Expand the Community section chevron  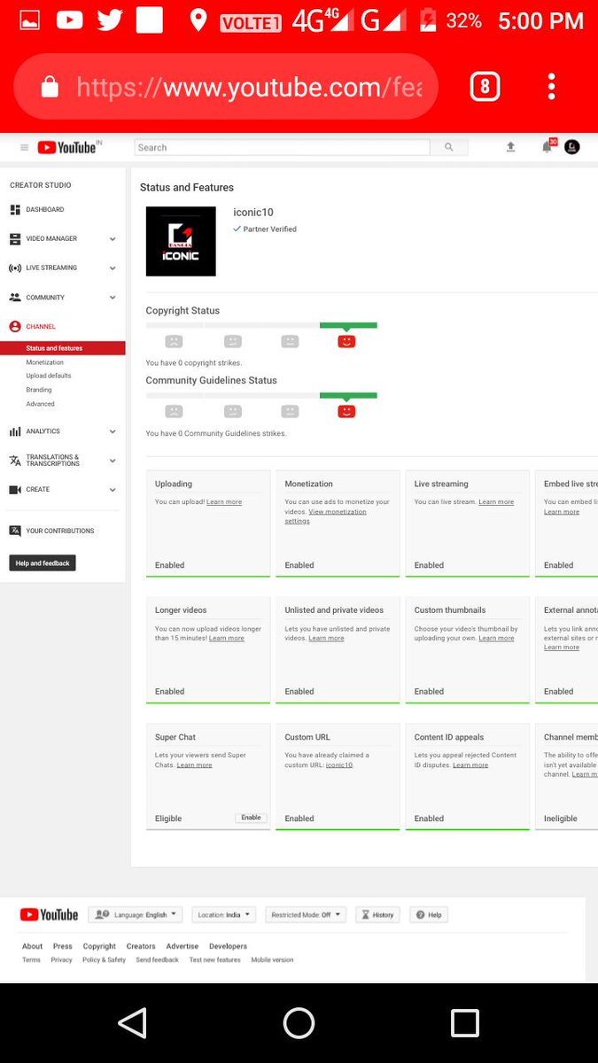tap(113, 298)
